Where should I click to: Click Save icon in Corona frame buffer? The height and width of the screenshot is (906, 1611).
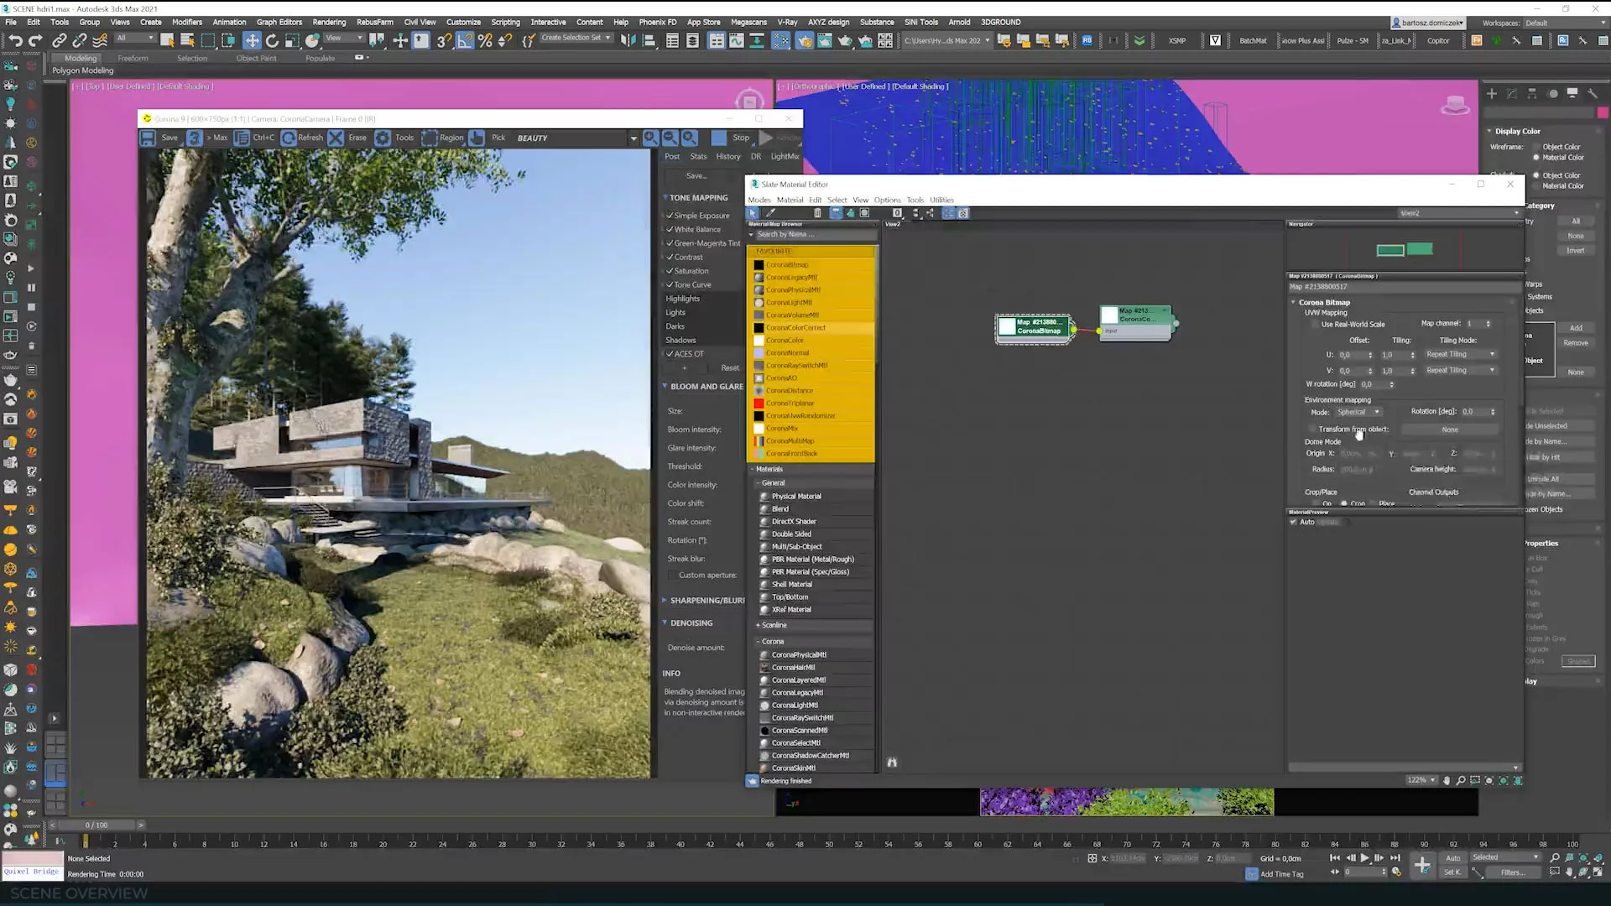point(148,138)
